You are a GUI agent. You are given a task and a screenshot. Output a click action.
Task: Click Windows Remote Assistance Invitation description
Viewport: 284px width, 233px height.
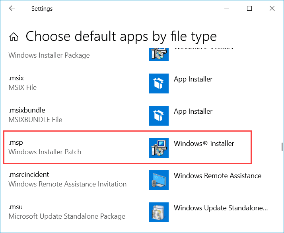click(x=67, y=184)
